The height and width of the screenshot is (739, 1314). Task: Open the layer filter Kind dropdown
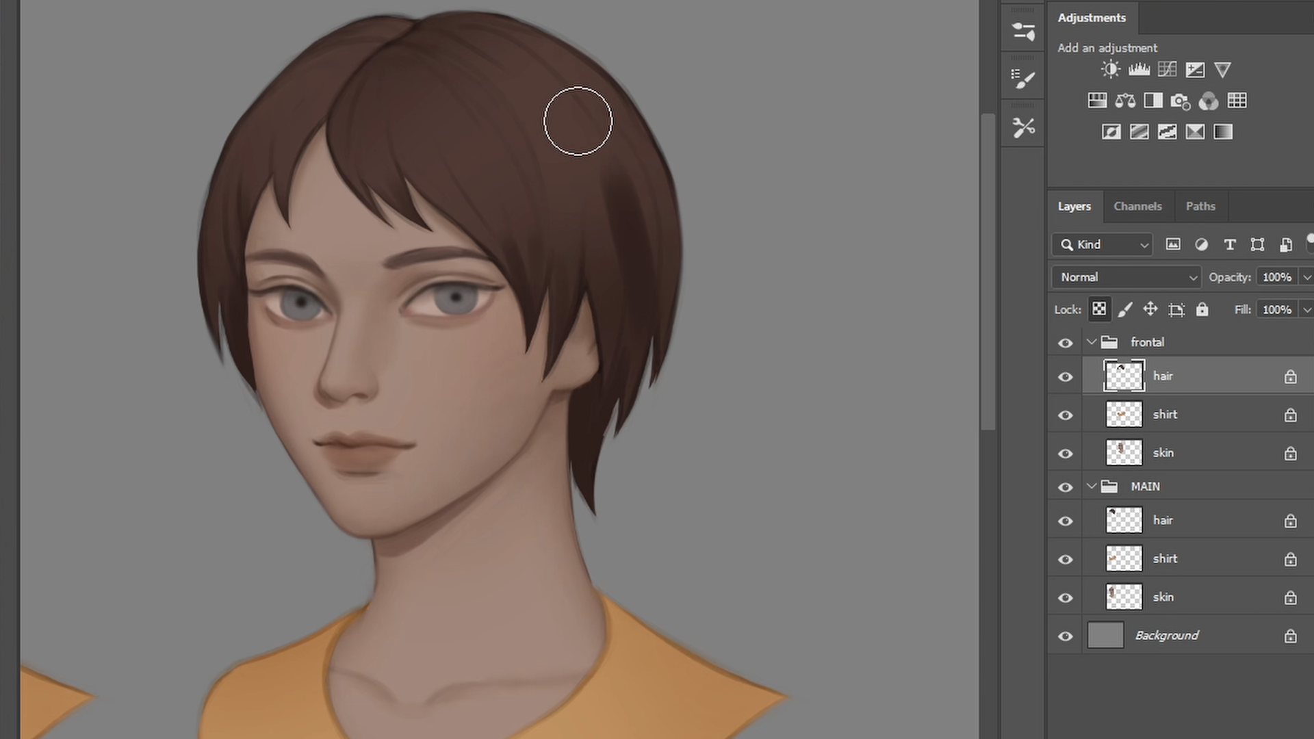pyautogui.click(x=1103, y=244)
